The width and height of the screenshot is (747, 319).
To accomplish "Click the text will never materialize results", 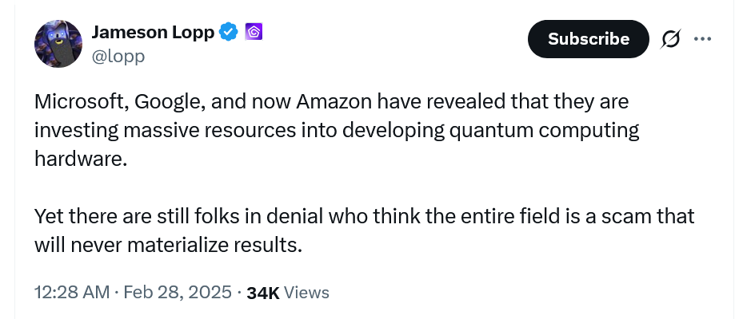I will coord(168,244).
